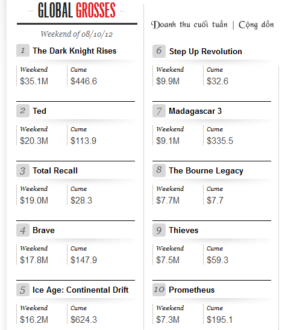This screenshot has height=330, width=282.
Task: Click the rank 1 number badge
Action: pyautogui.click(x=23, y=51)
